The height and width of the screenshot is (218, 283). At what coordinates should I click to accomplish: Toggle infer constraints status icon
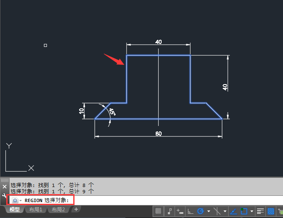point(170,211)
